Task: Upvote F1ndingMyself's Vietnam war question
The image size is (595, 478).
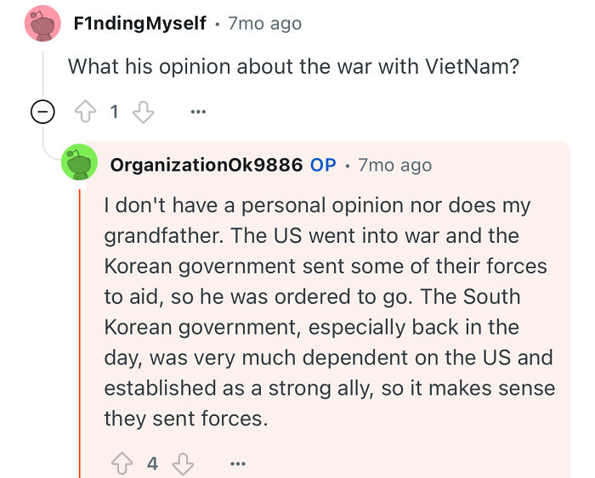Action: point(87,112)
